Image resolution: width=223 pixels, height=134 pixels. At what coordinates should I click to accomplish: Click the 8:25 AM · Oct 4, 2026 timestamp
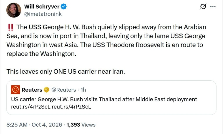(34, 125)
